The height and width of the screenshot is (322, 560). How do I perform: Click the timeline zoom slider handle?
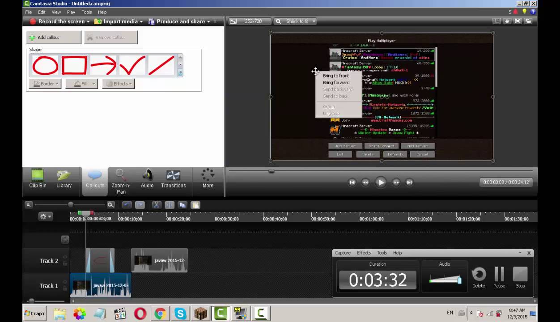click(70, 204)
